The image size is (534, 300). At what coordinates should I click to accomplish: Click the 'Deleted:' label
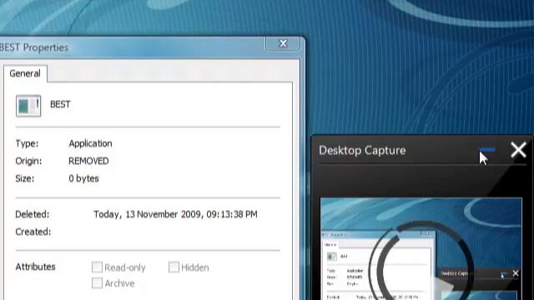point(32,214)
